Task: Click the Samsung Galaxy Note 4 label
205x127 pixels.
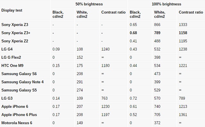Action: click(x=22, y=82)
